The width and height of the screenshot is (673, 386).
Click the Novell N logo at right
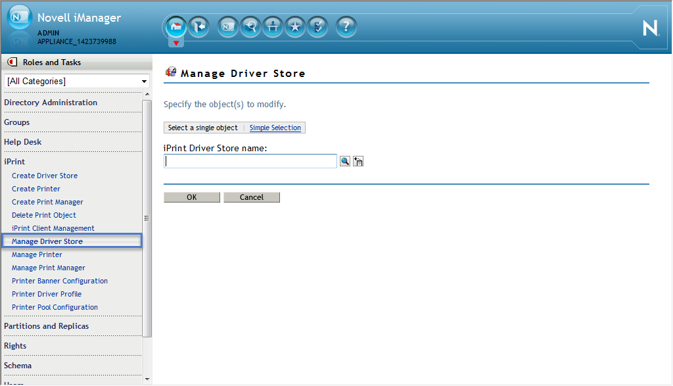(650, 28)
